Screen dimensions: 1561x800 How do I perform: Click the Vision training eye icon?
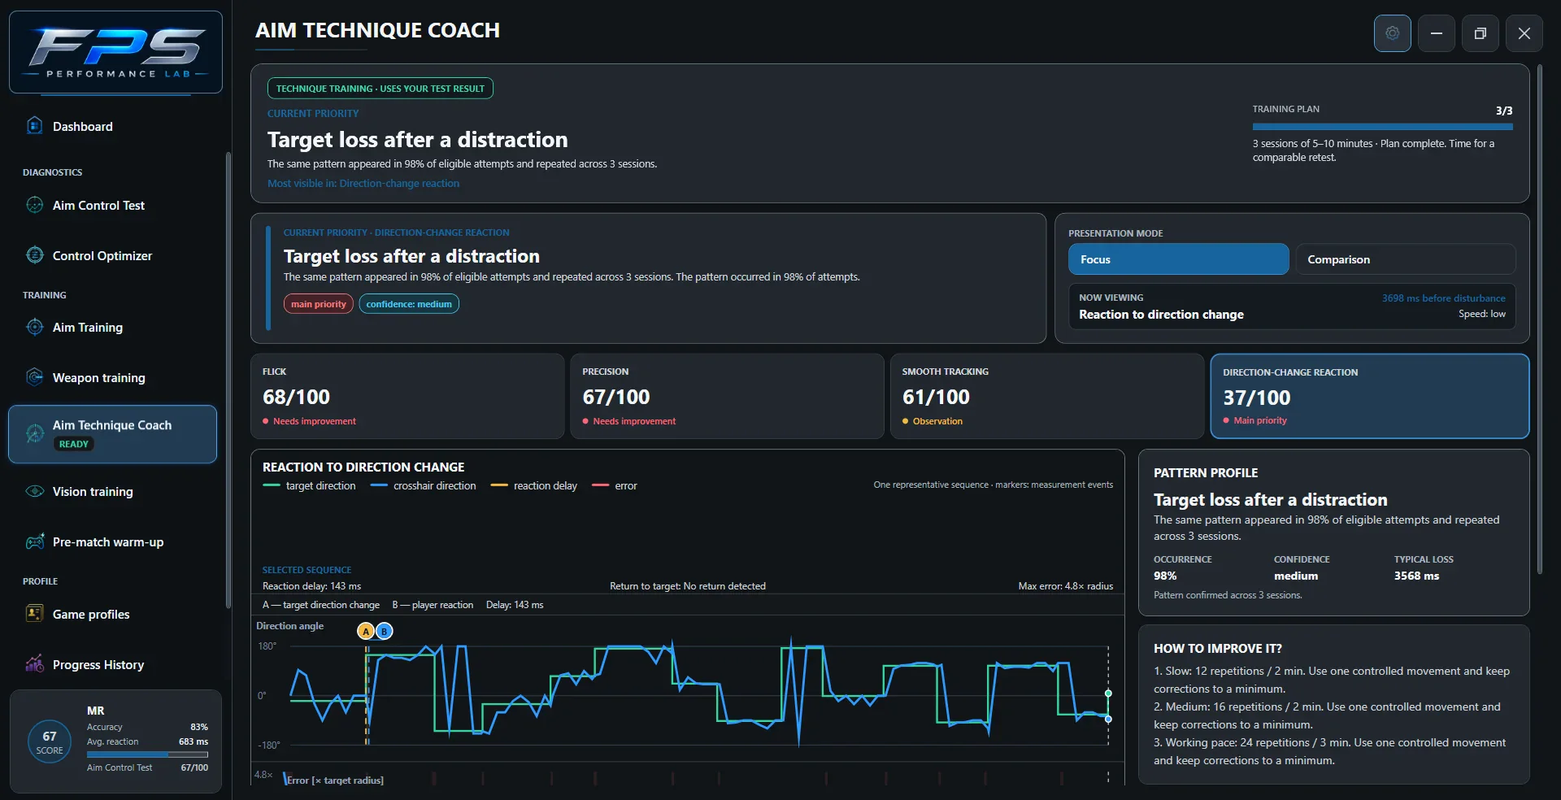tap(34, 491)
